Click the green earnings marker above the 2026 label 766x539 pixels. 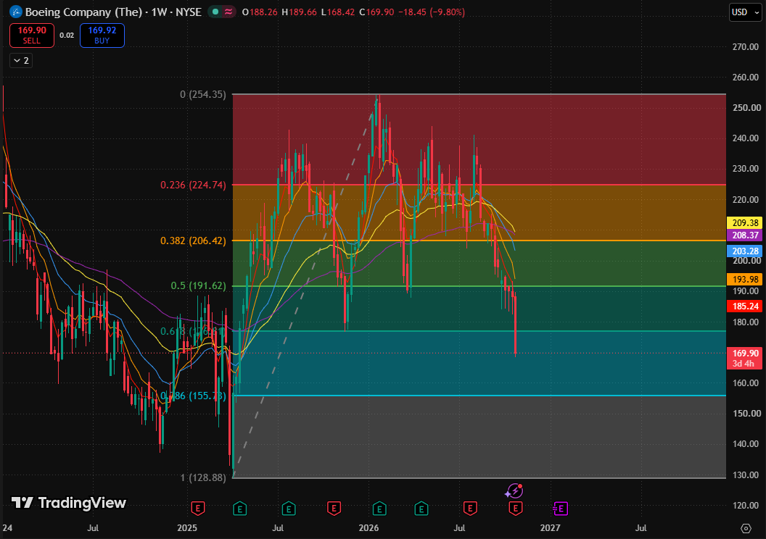click(x=379, y=509)
